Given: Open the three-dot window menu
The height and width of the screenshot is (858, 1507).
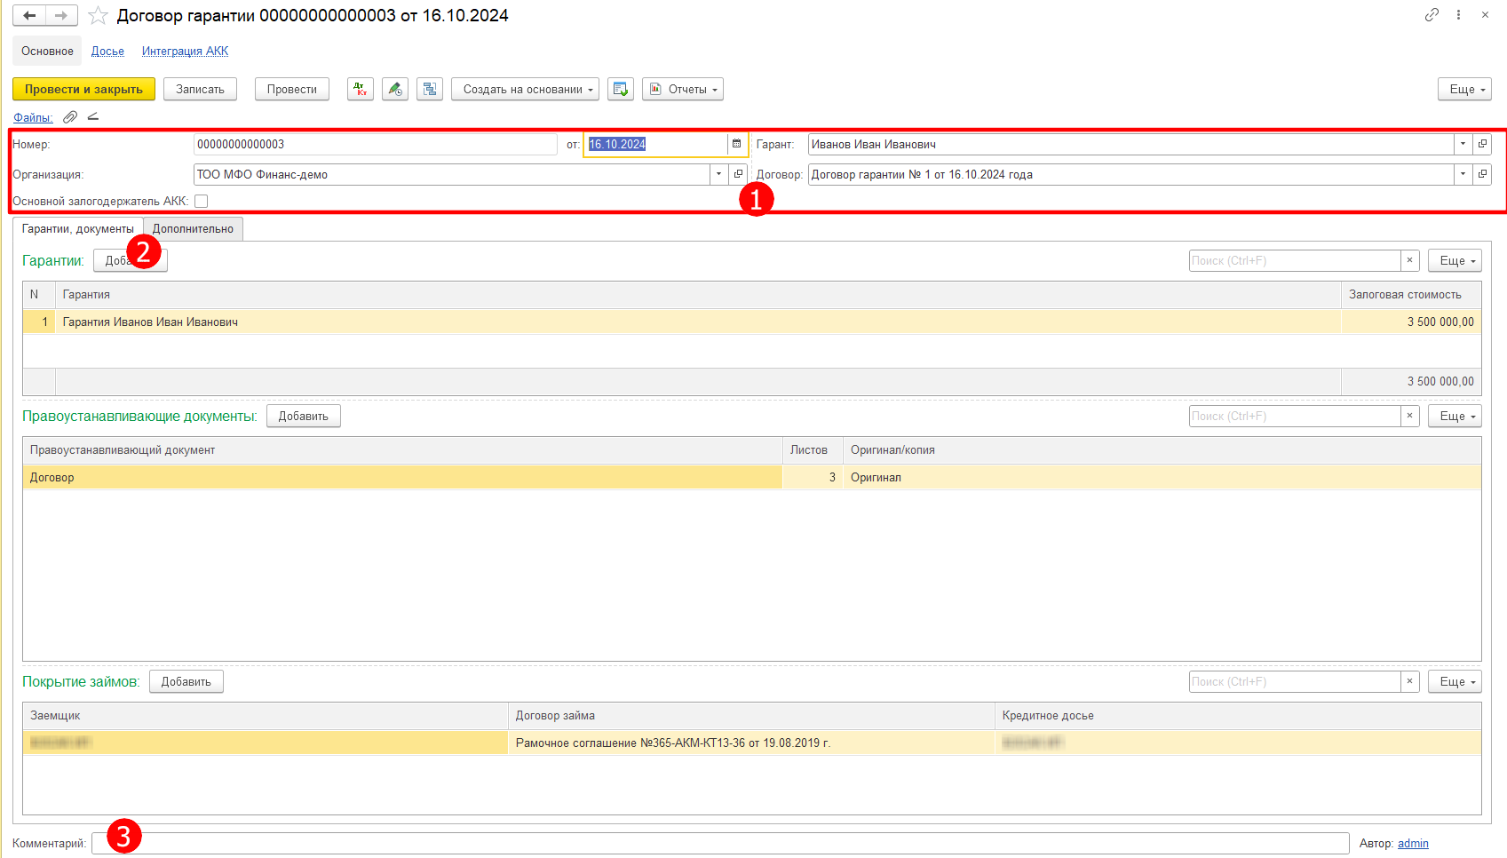Looking at the screenshot, I should (x=1458, y=15).
